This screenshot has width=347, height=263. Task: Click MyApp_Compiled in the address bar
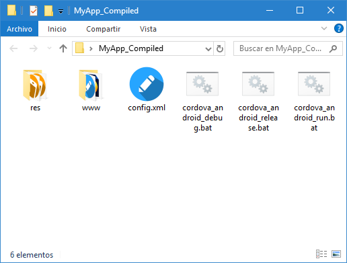[x=131, y=48]
